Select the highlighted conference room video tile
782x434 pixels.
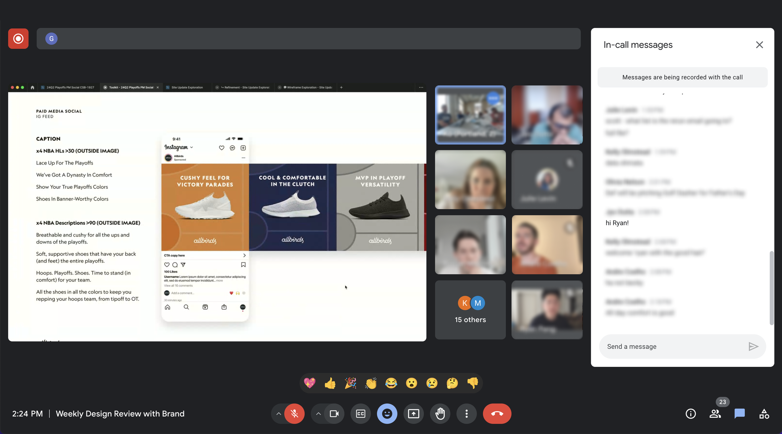point(470,115)
